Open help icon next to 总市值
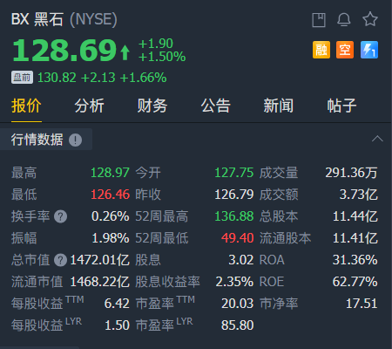 [60, 260]
